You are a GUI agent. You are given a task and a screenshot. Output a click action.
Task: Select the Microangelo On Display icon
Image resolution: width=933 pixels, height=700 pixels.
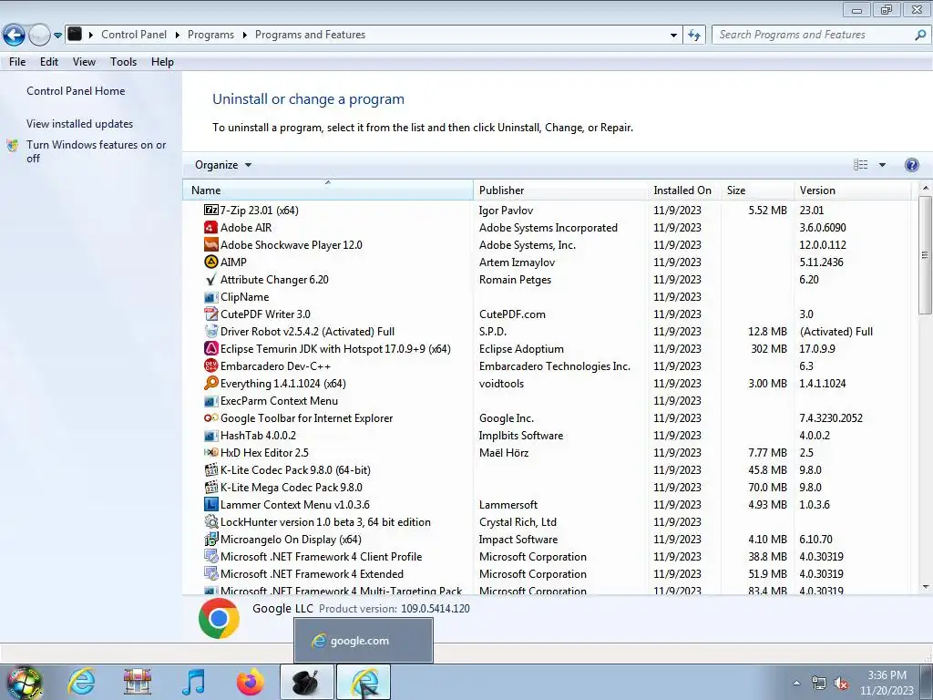coord(210,539)
